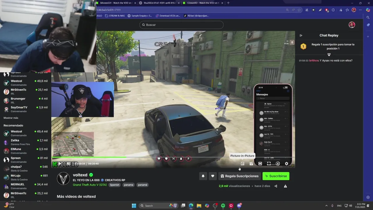Open the Download VODs bookmark
Viewport: 373px width, 210px height.
(x=168, y=16)
